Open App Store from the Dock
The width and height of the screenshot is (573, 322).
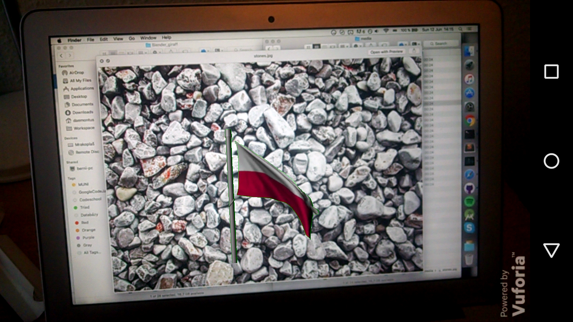tap(469, 93)
